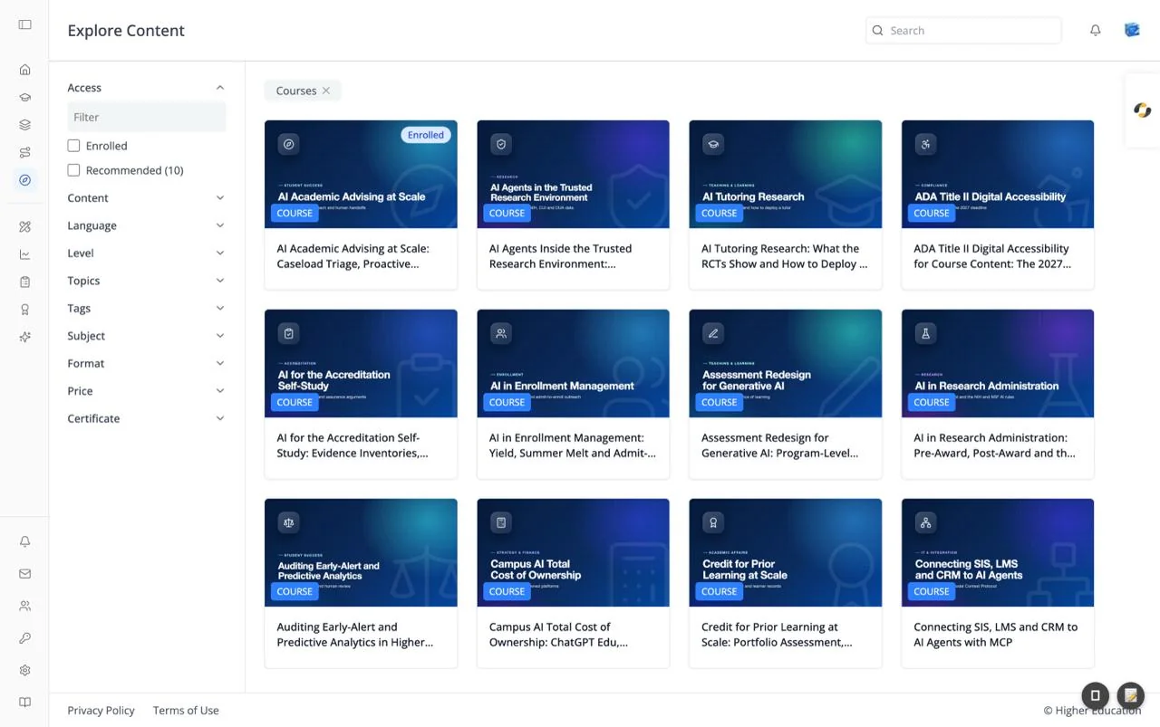Open the graduation cap icon in sidebar
The height and width of the screenshot is (727, 1160).
[24, 97]
